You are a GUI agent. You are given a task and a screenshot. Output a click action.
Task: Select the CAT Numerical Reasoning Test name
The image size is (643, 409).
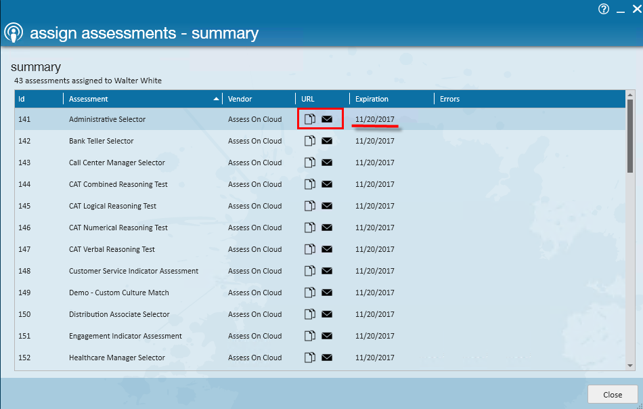[x=118, y=228]
